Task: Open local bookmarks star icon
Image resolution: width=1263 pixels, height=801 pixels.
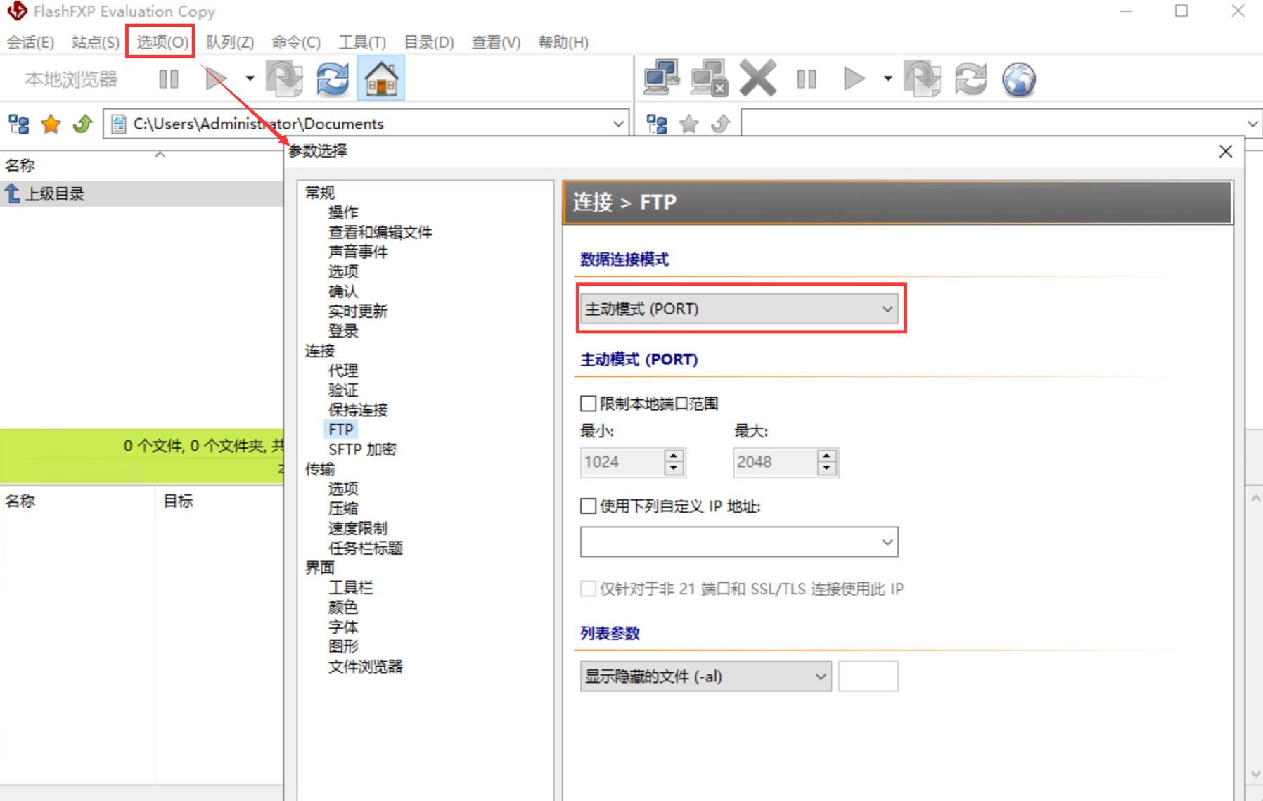Action: [51, 124]
